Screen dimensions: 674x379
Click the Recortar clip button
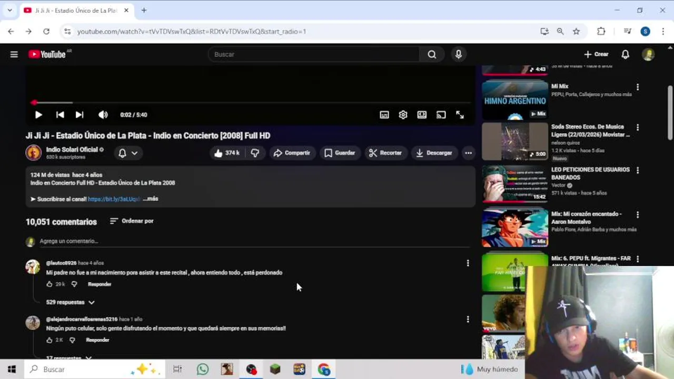point(385,153)
